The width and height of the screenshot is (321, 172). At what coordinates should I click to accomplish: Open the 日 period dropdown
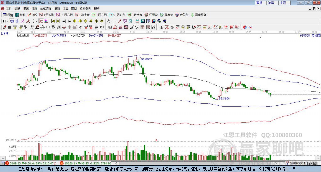[5, 21]
